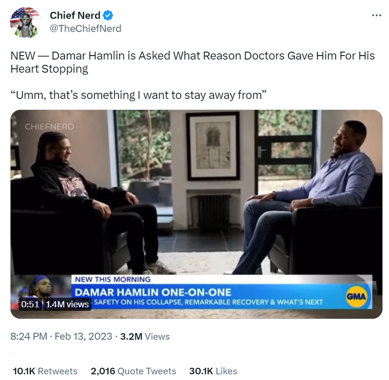Open the tweet's three-dot more menu

tap(376, 16)
